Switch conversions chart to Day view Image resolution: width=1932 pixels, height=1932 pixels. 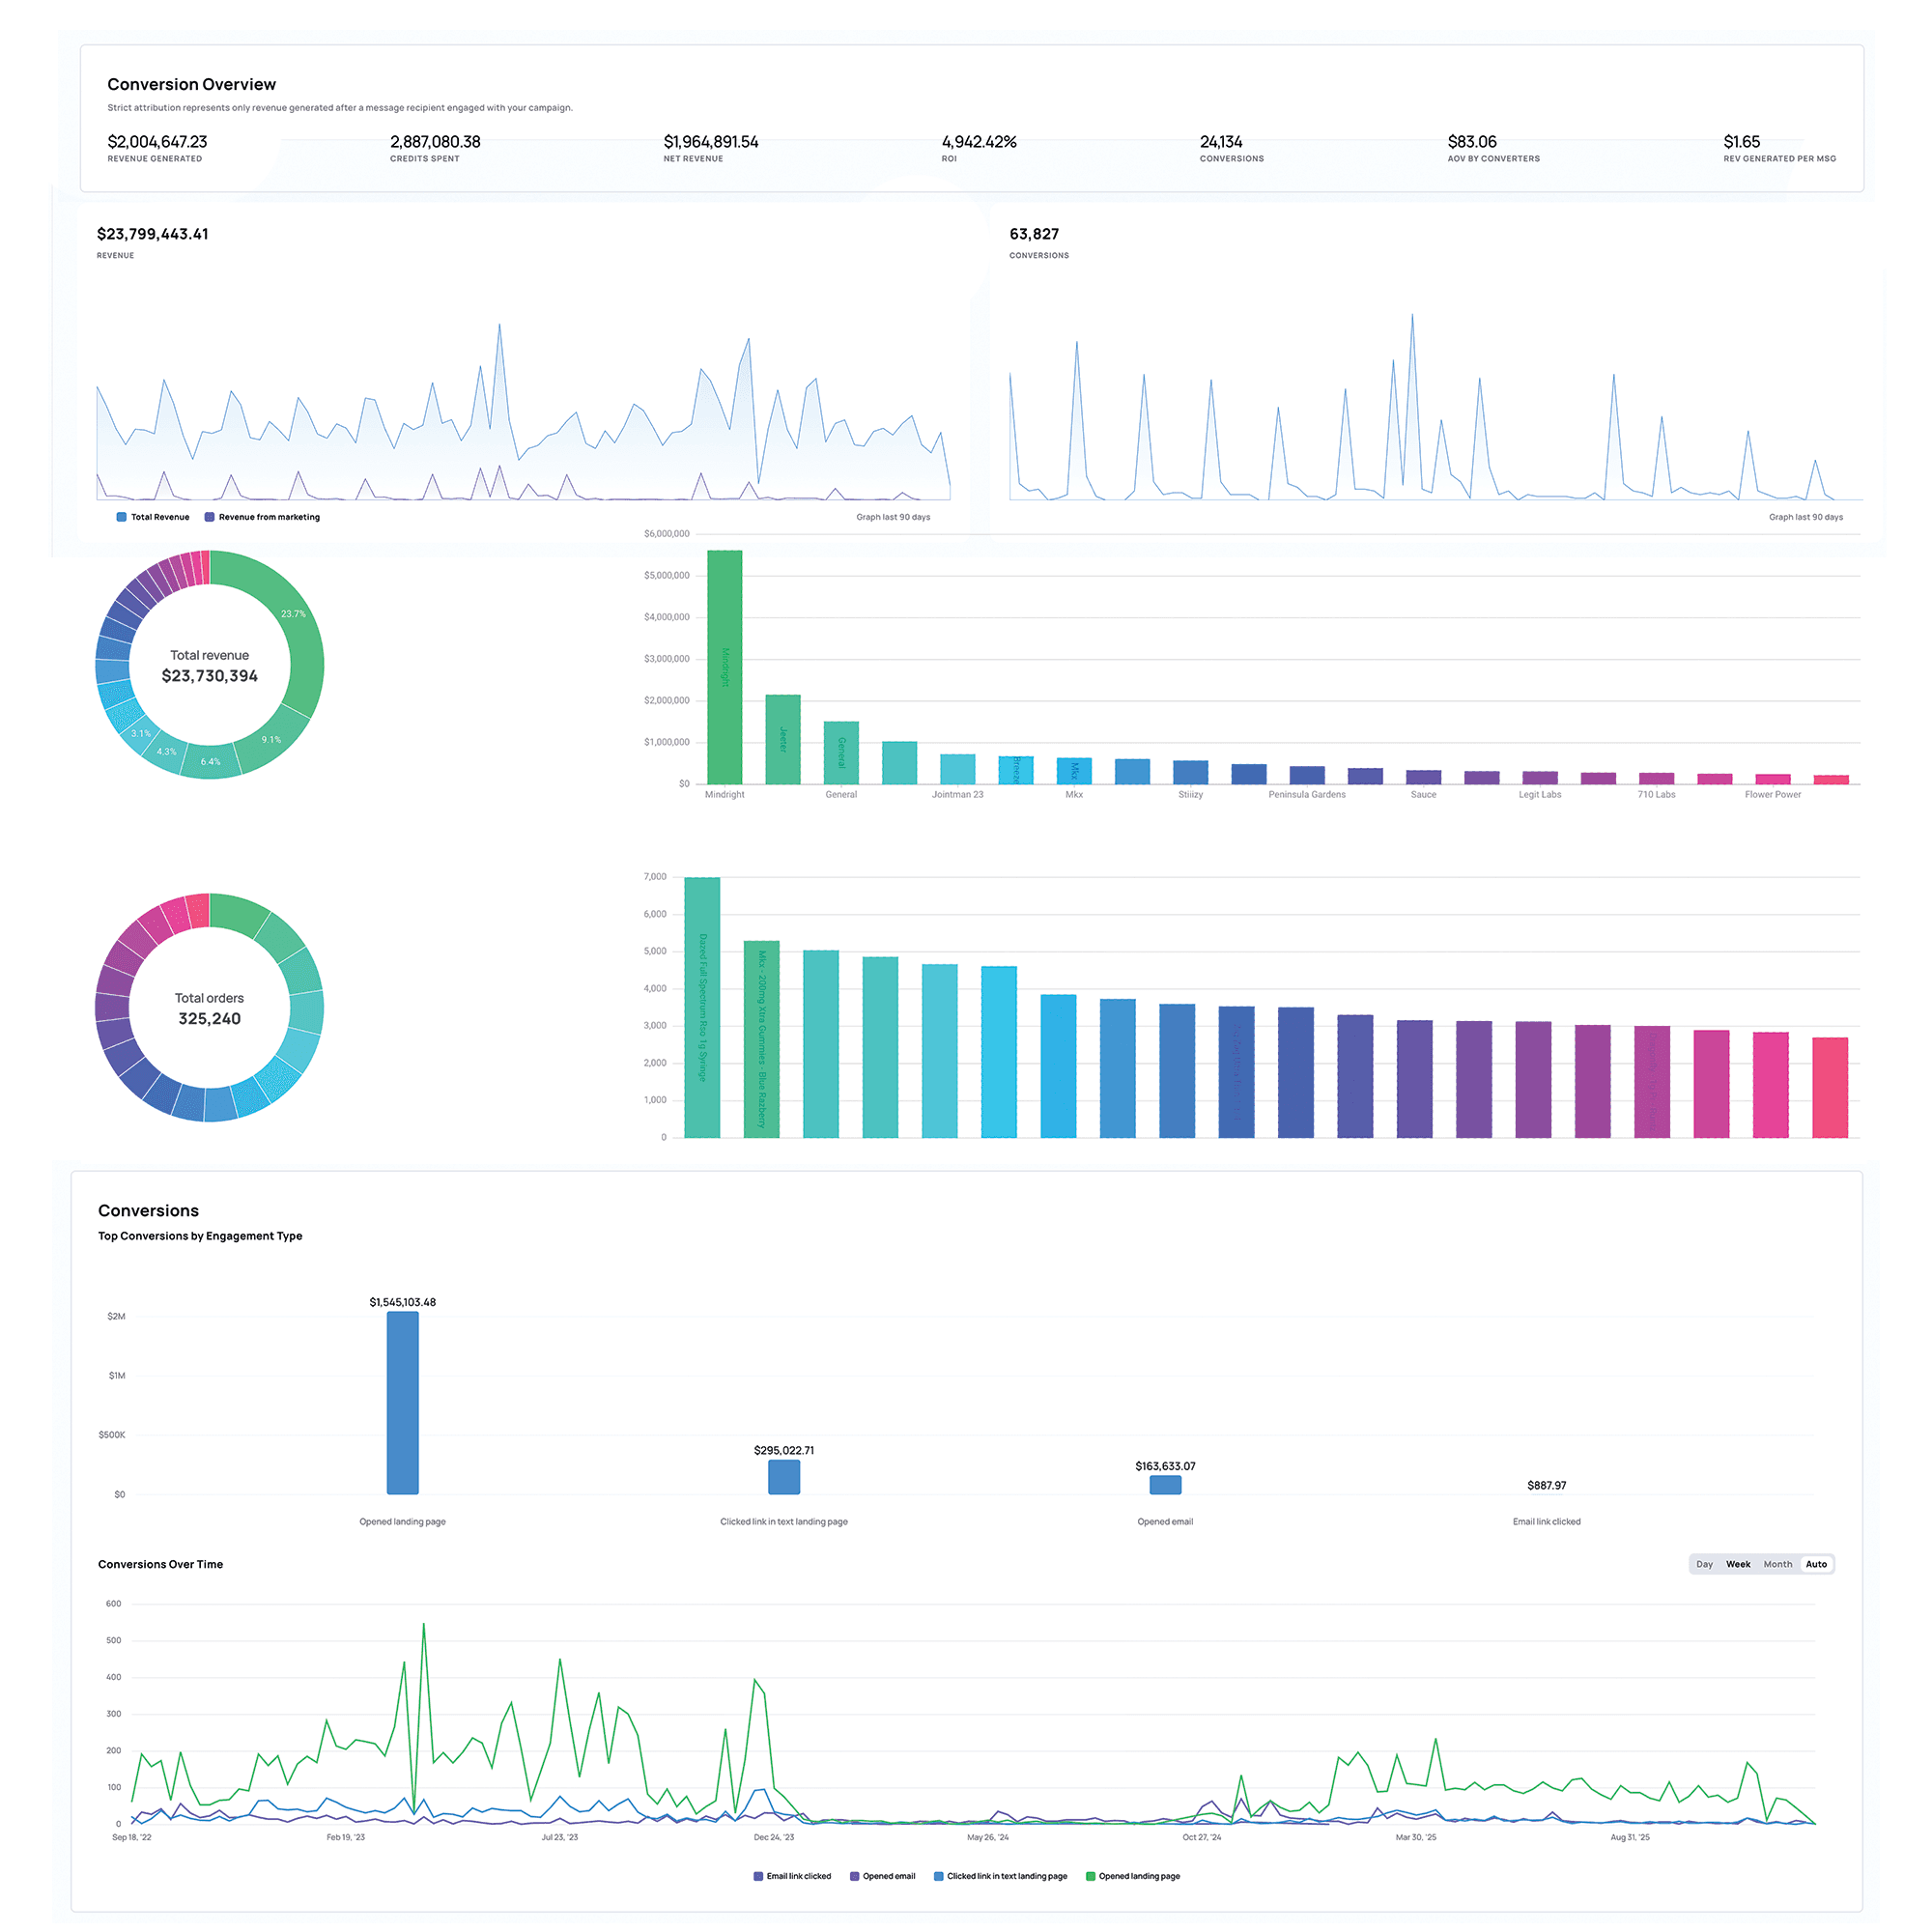click(x=1704, y=1564)
